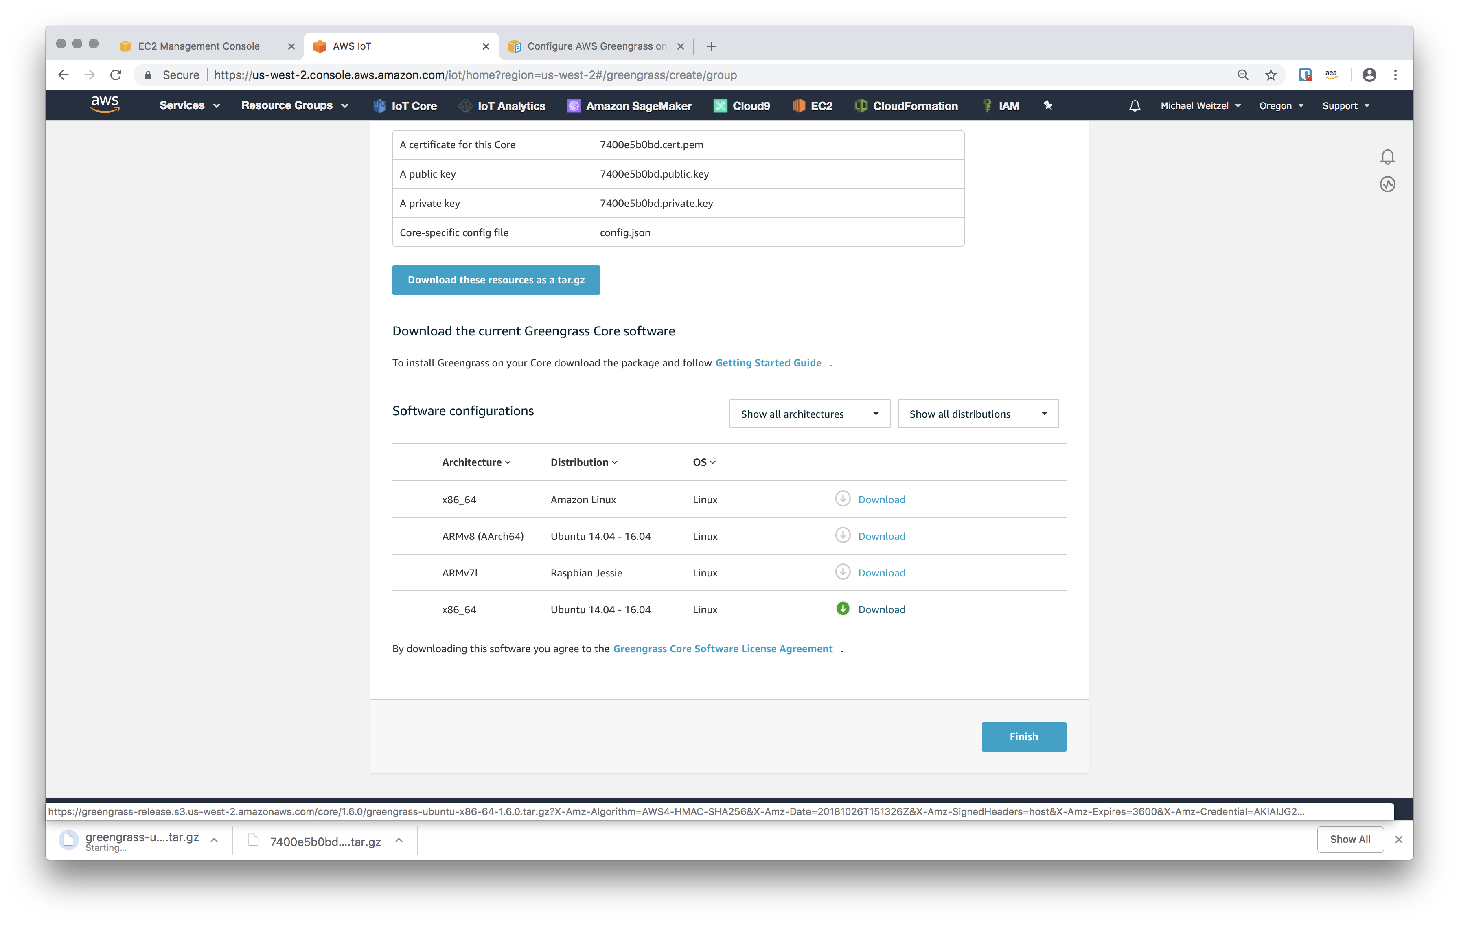
Task: Close the Configure AWS Greengrass tab
Action: click(x=680, y=46)
